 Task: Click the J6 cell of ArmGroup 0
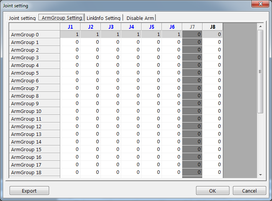(x=172, y=34)
